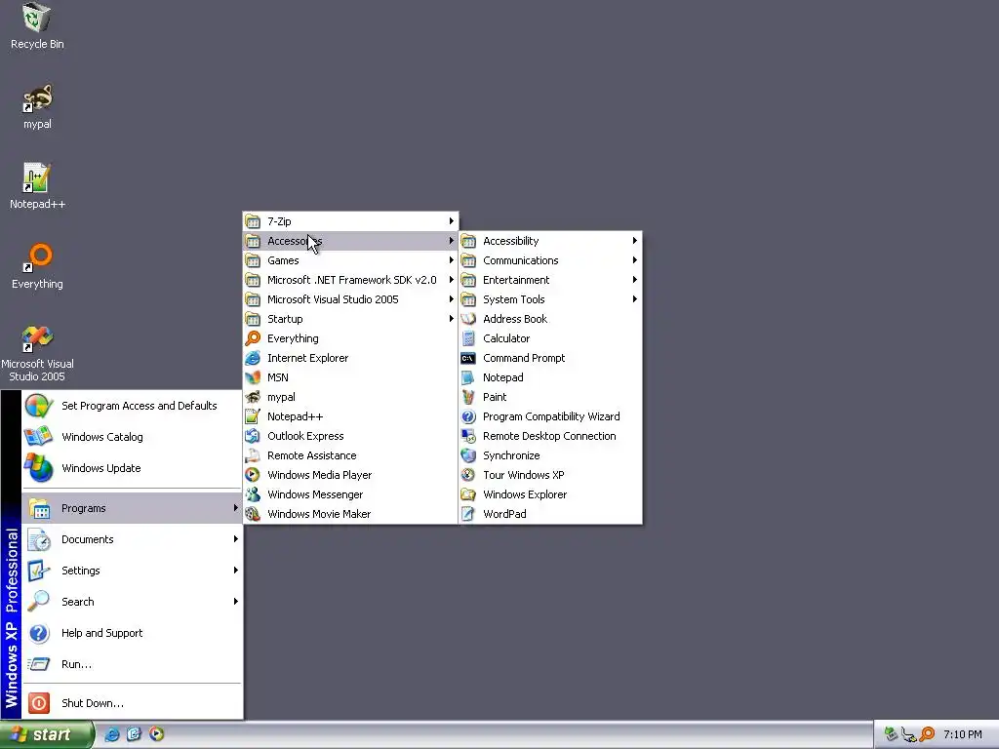Launch Paint from the Accessories menu

550,397
